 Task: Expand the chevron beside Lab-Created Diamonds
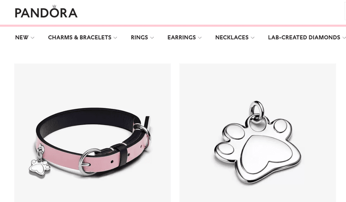coord(344,38)
